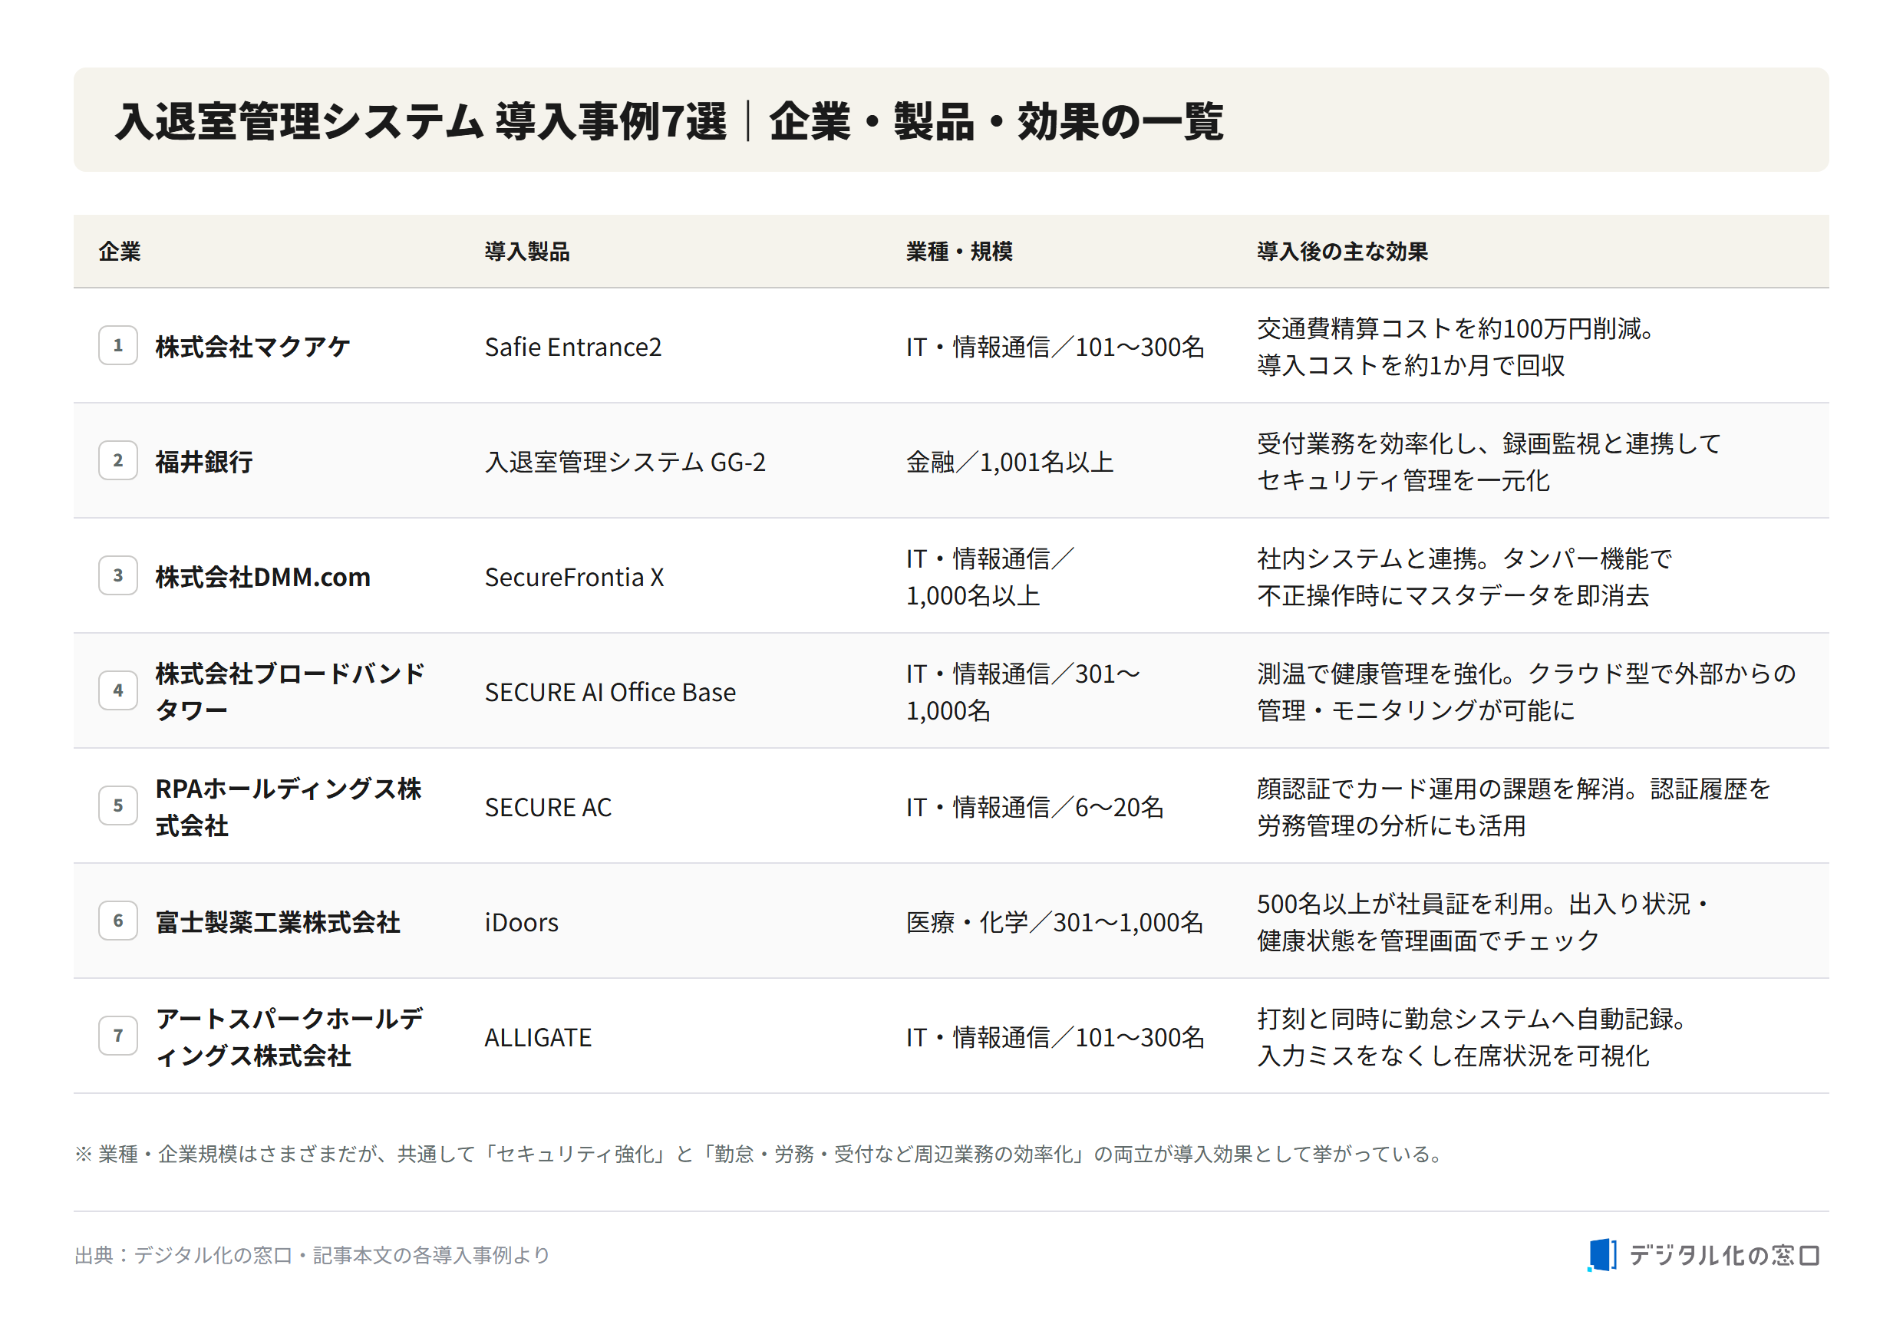Click number badge 4 beside 株式会社ブロードバンドタワー
This screenshot has width=1903, height=1344.
[117, 691]
